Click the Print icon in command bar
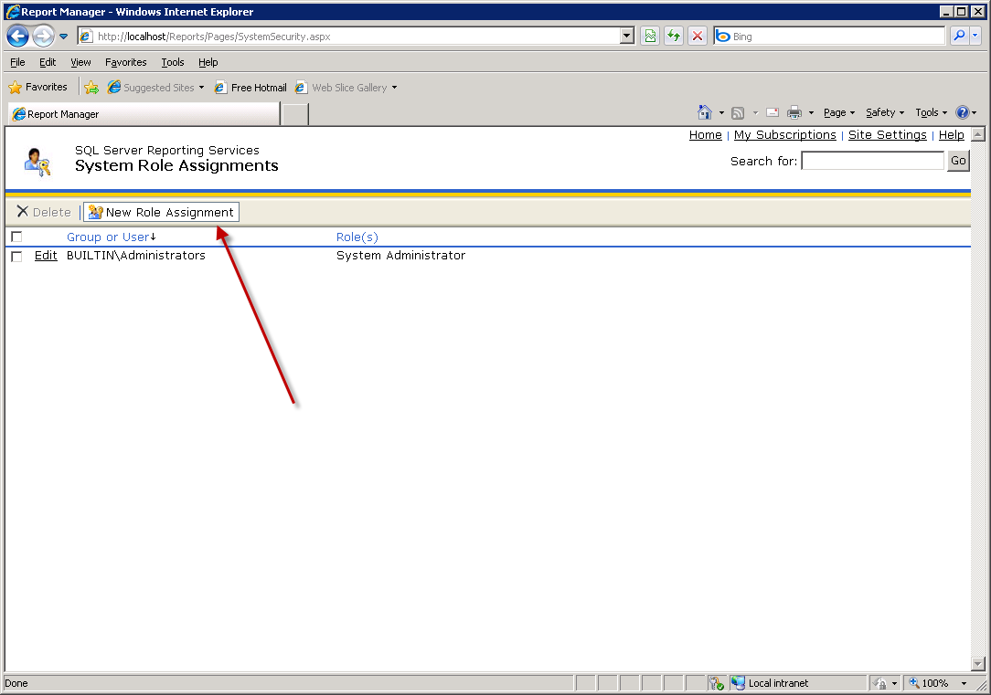Viewport: 991px width, 695px height. click(794, 112)
